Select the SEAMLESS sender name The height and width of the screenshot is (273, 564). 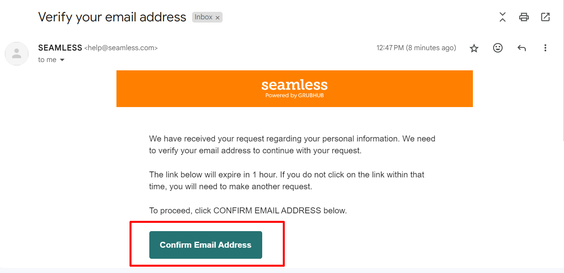coord(60,48)
